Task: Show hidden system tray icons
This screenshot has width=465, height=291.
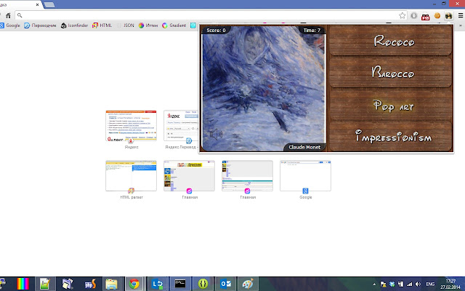Action: click(374, 284)
